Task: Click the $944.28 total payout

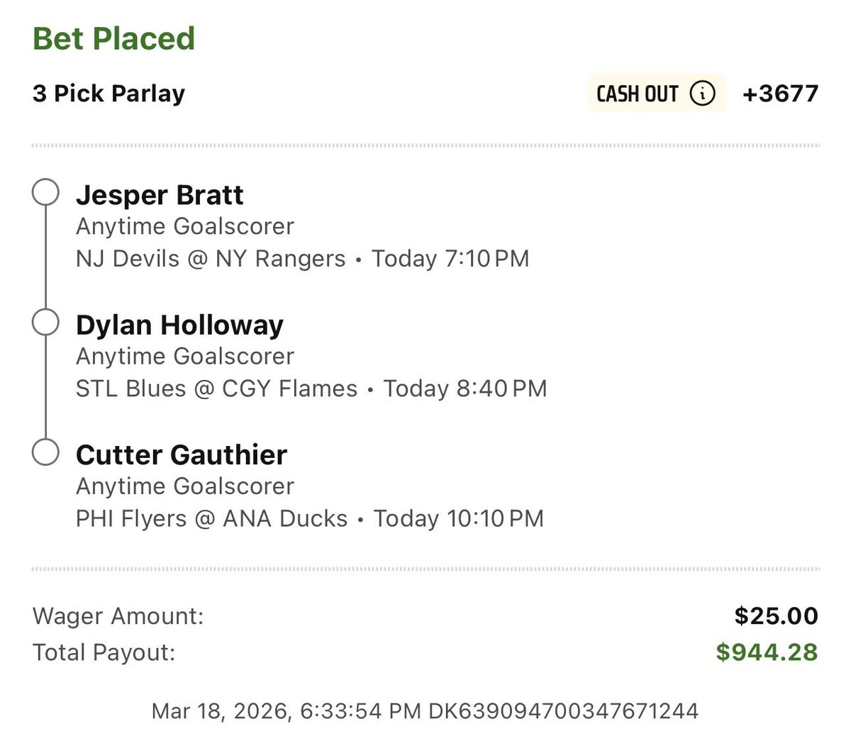Action: pos(767,652)
